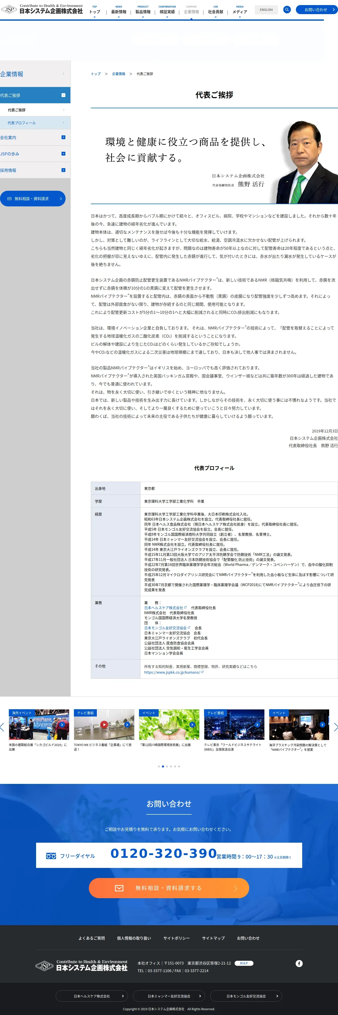Click the footer 日本モンゴル友好交流協会 button
This screenshot has width=338, height=1015.
click(x=246, y=996)
